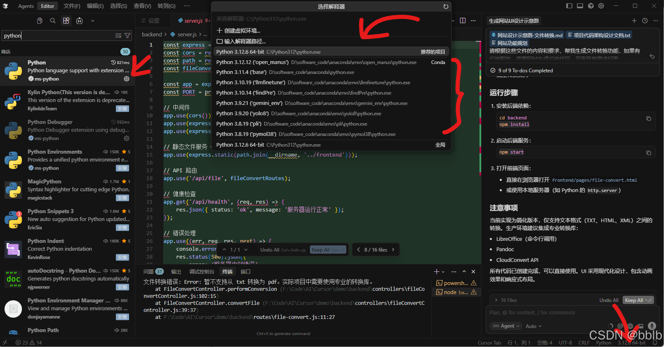Select Python 3.12.12 open_manus interpreter
664x347 pixels.
(x=331, y=62)
